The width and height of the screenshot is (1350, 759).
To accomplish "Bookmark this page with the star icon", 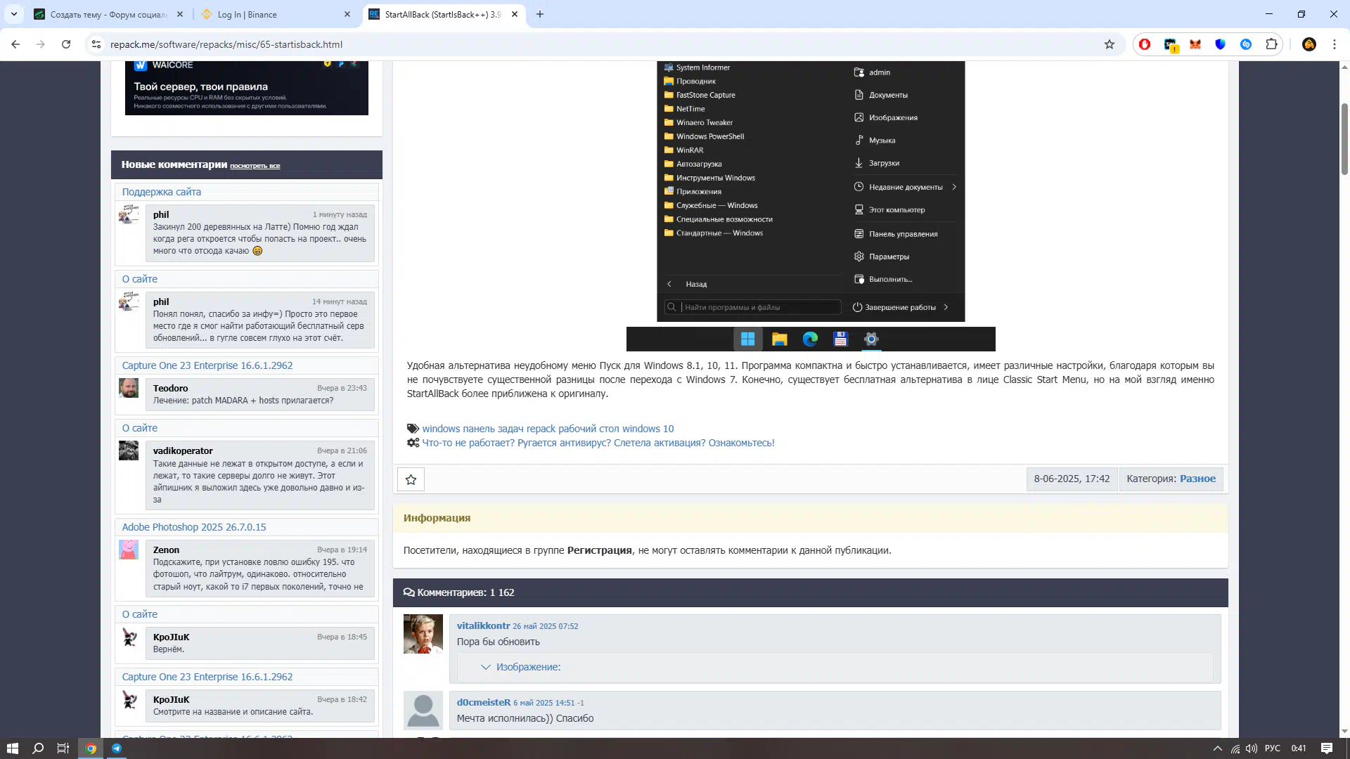I will tap(1110, 44).
